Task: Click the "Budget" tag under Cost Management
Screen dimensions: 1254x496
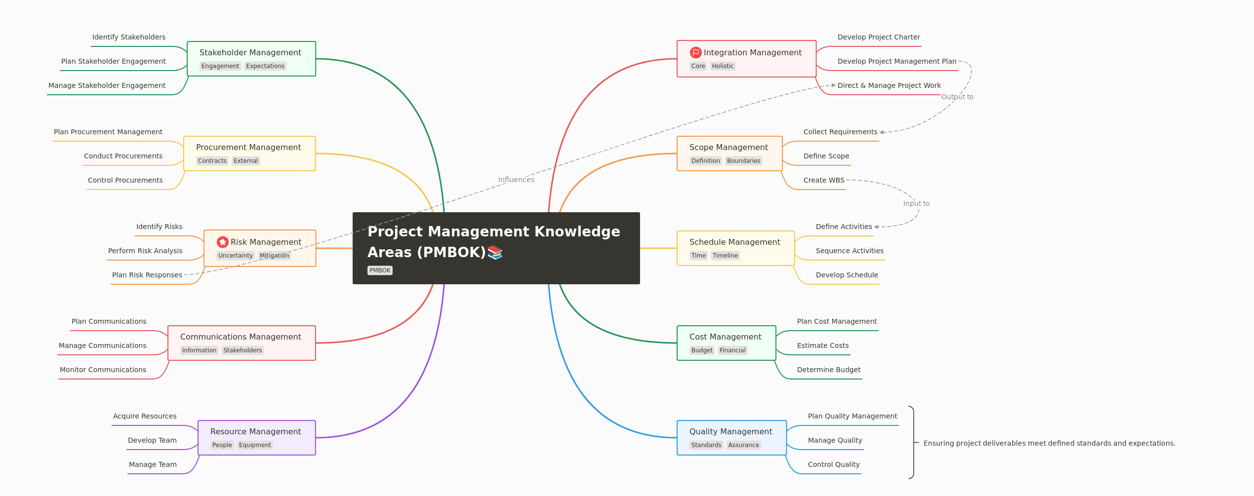Action: click(701, 350)
